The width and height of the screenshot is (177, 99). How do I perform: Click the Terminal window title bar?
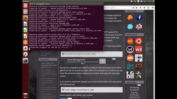[66, 4]
